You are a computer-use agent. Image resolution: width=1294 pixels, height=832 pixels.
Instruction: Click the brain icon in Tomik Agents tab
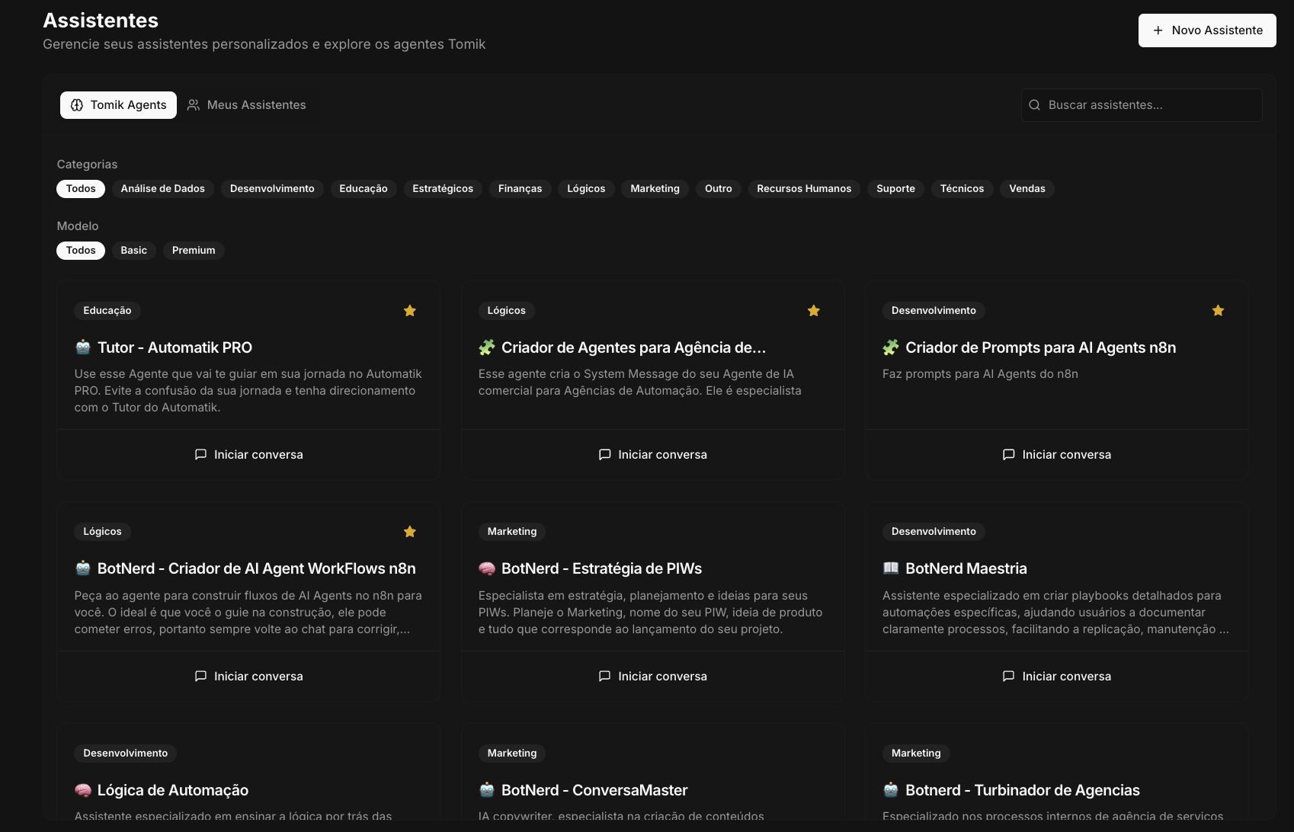click(77, 105)
